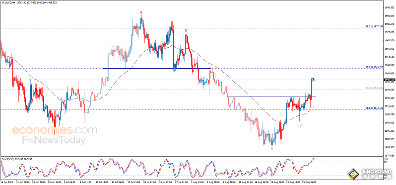Click the 1980.340 price axis value
Viewport: 396px width, 185px height.
pos(389,24)
